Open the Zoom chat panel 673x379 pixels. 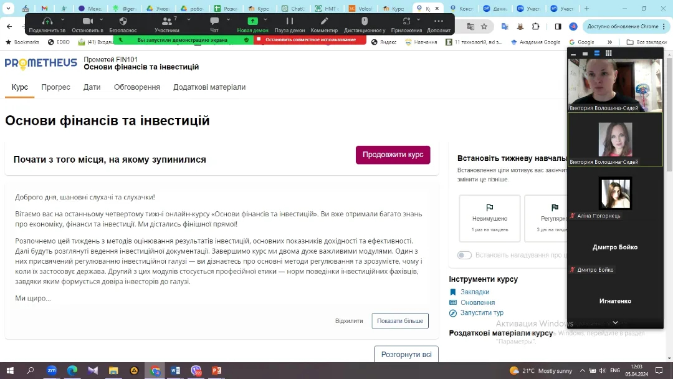(214, 21)
